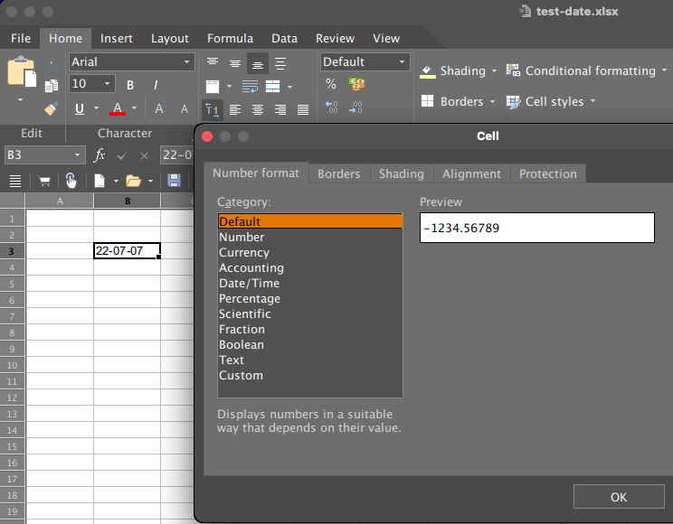Expand the font size dropdown
The height and width of the screenshot is (524, 673).
pyautogui.click(x=109, y=84)
